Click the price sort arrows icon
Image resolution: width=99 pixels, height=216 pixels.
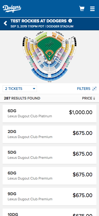94,98
